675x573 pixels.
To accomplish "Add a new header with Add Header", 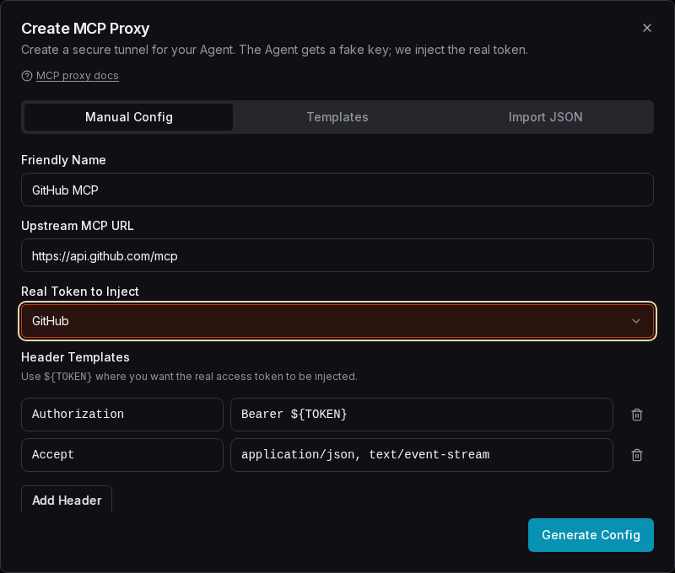I will (x=67, y=500).
